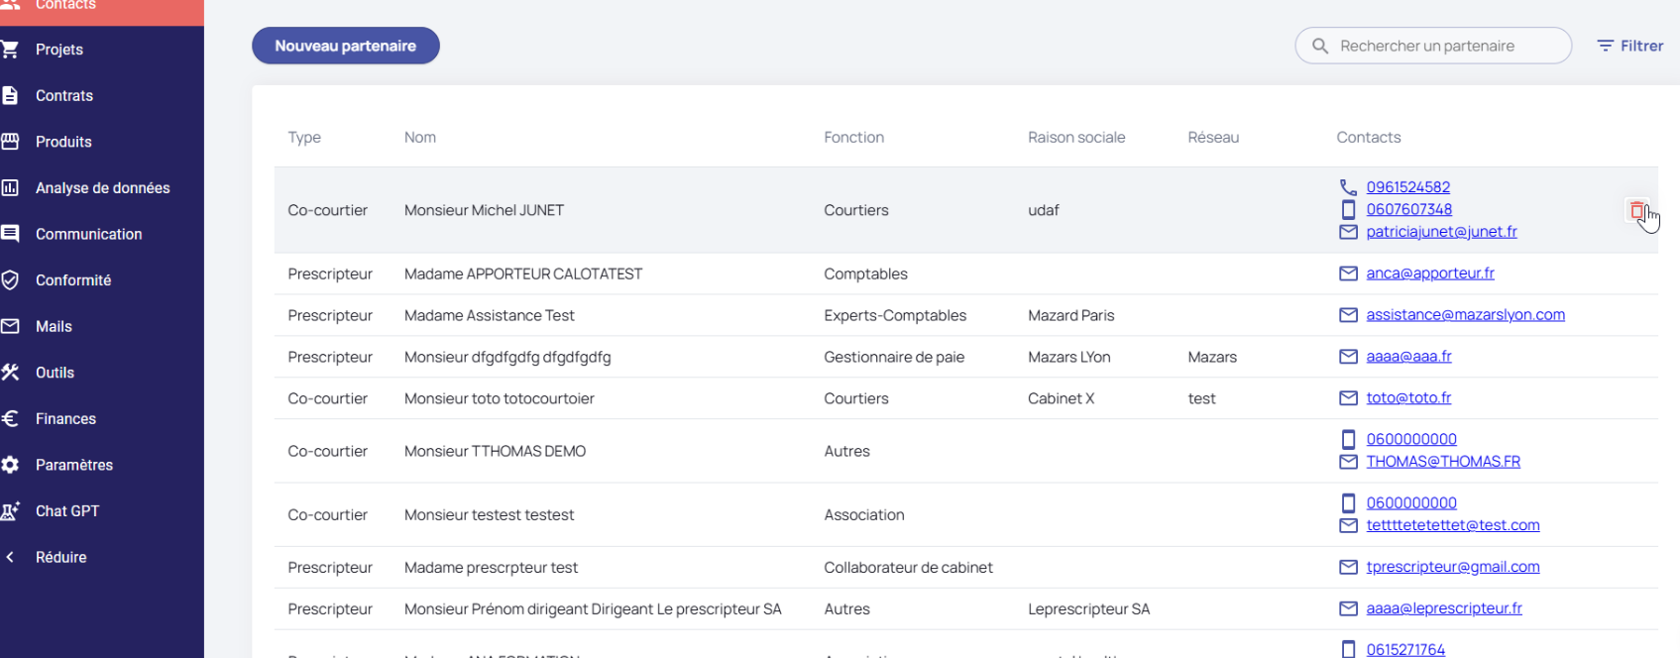Viewport: 1680px width, 658px height.
Task: Click the Outils tools icon
Action: click(11, 373)
